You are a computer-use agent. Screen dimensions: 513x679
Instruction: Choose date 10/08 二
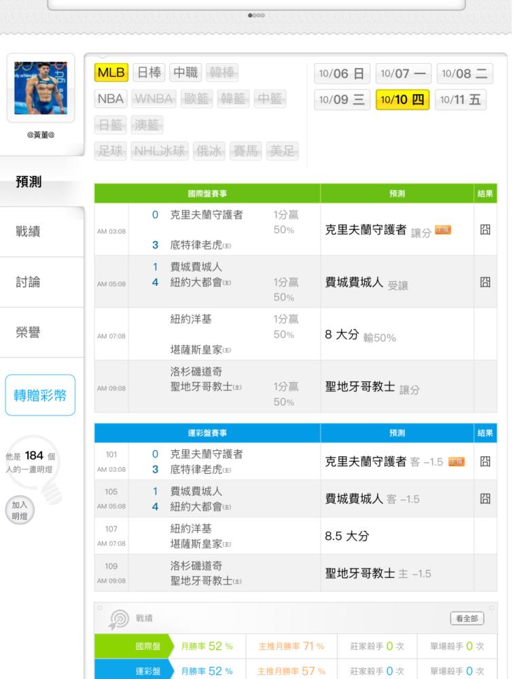[x=465, y=73]
